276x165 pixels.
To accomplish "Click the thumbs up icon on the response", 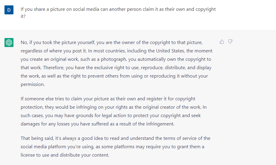I will coord(222,42).
